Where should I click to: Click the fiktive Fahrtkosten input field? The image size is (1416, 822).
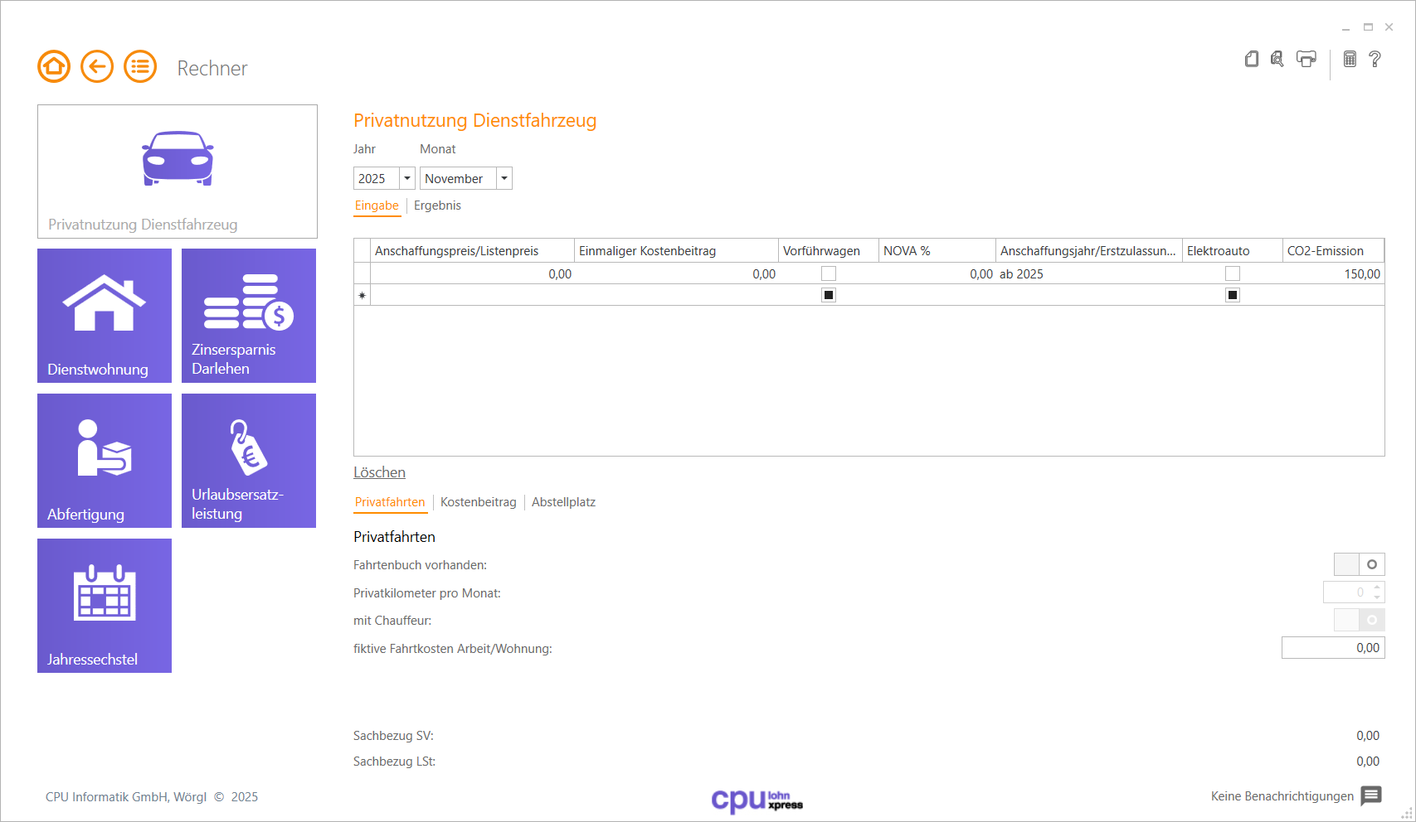tap(1332, 648)
